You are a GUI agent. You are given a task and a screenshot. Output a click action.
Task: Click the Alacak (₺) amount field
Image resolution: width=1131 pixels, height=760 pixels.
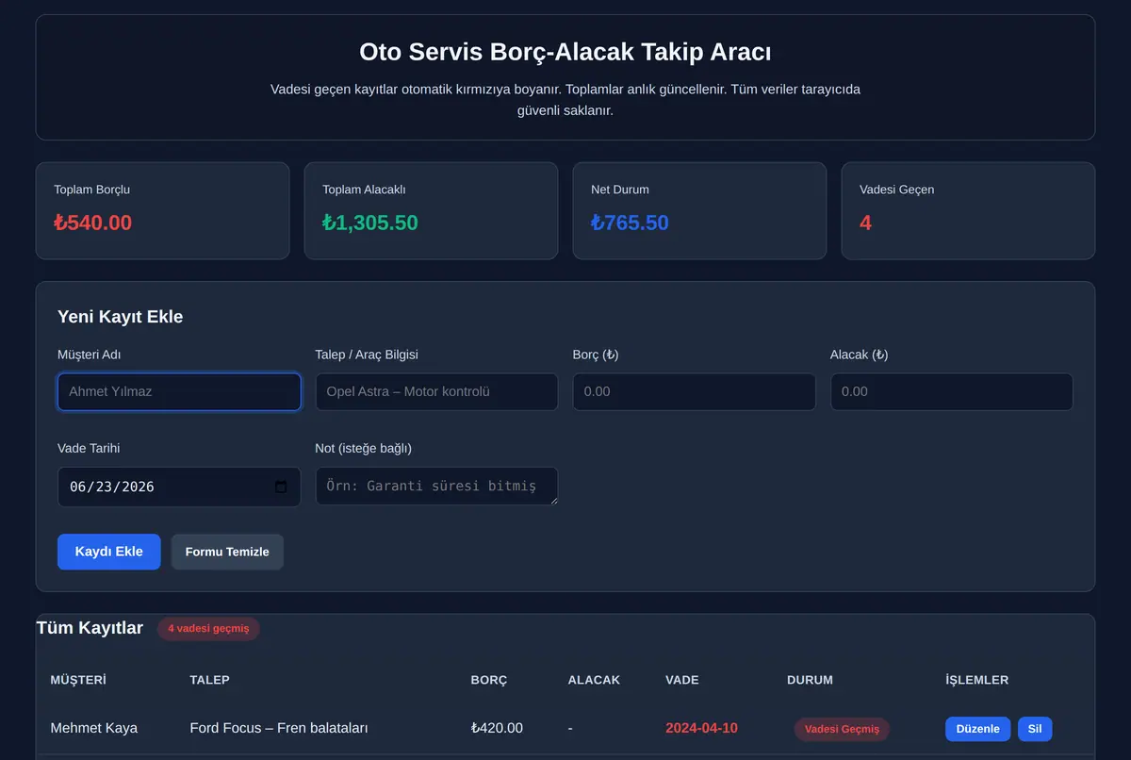pos(952,391)
